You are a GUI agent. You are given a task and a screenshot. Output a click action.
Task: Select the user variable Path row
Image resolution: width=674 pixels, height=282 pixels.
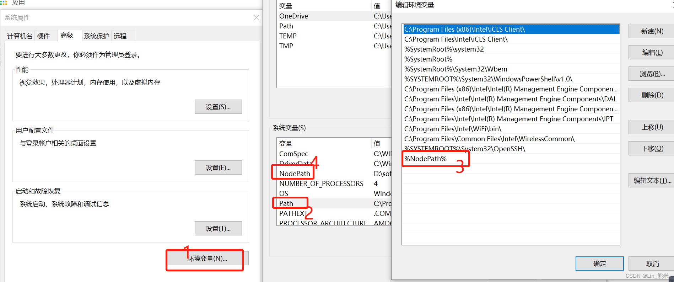point(334,26)
